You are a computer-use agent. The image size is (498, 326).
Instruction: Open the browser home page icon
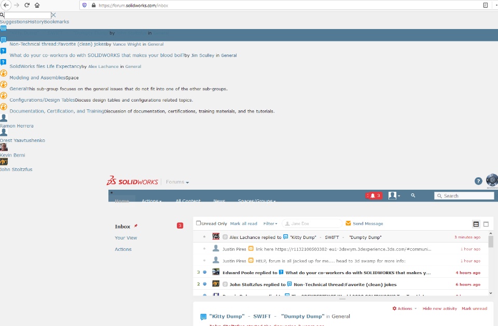(x=37, y=5)
